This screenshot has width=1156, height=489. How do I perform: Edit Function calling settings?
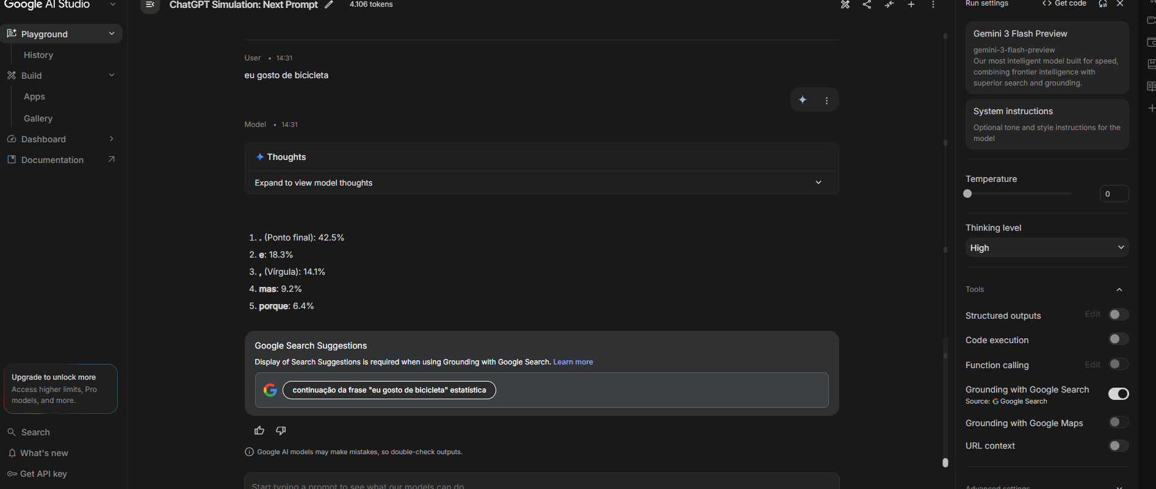point(1093,364)
